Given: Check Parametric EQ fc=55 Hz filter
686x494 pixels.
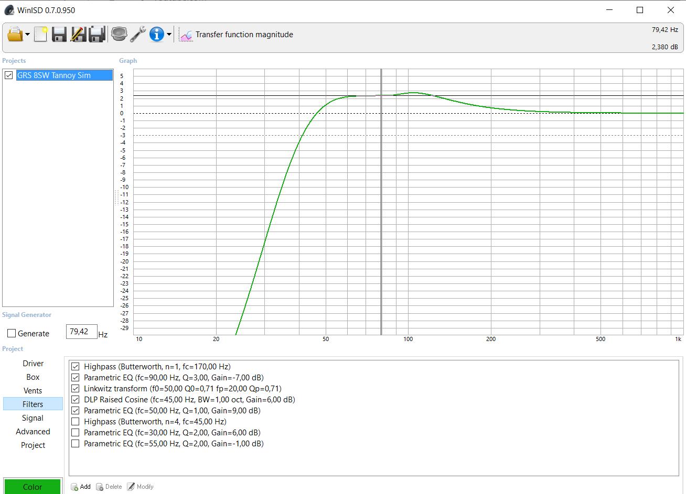Looking at the screenshot, I should (x=76, y=444).
